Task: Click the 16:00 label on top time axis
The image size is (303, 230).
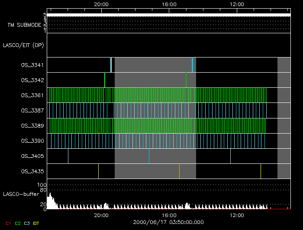Action: [x=169, y=4]
